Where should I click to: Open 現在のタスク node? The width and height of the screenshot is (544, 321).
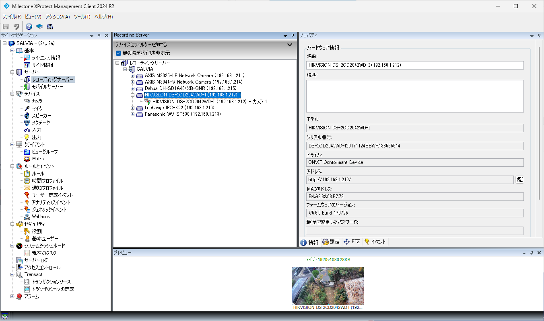tap(44, 253)
